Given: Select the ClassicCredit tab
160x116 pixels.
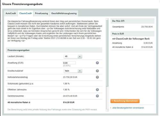Looking at the screenshot, I should tap(26, 13).
